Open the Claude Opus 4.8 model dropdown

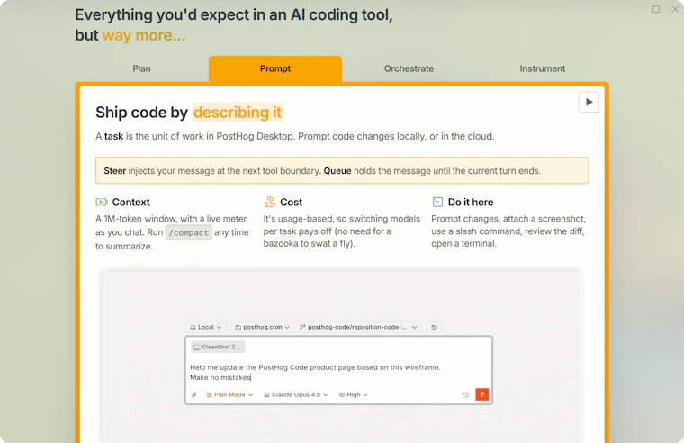[x=296, y=395]
